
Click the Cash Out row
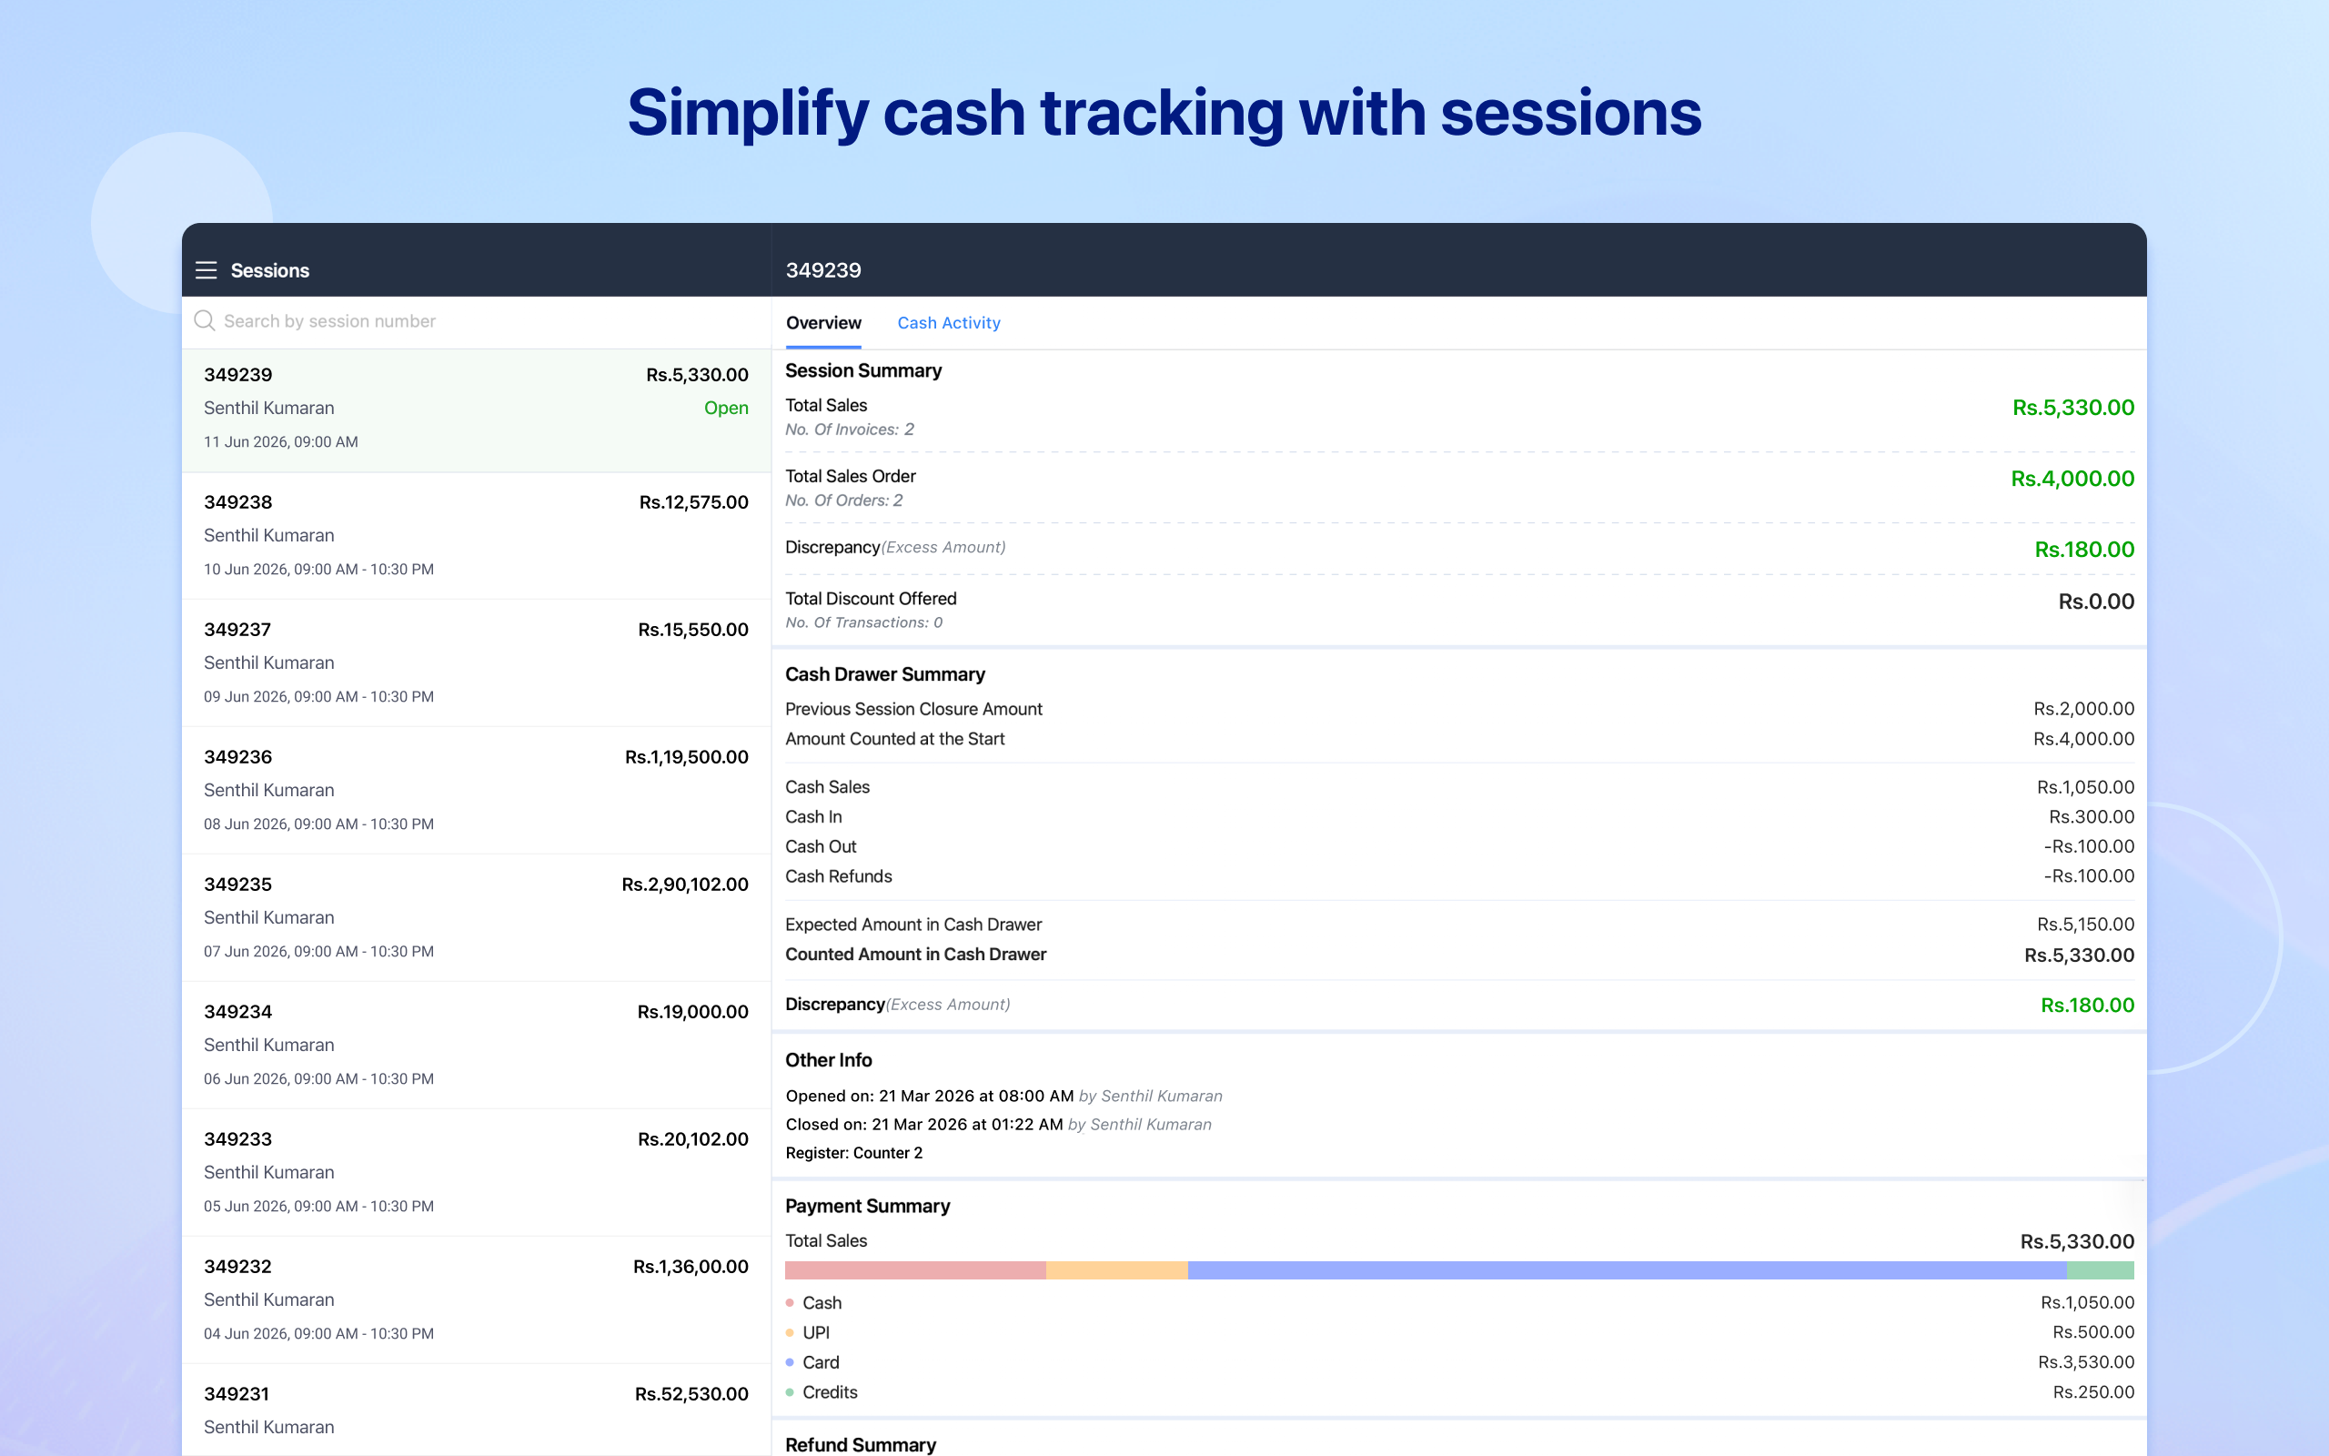pos(1459,846)
